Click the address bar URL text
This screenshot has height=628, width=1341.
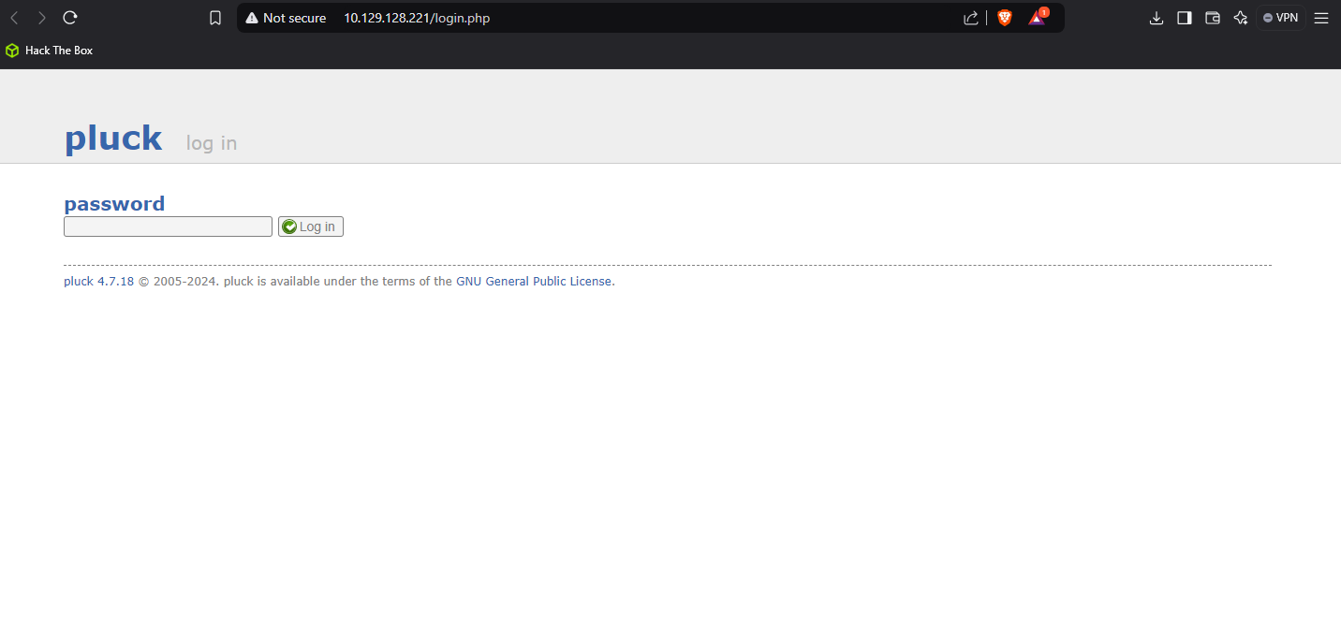pyautogui.click(x=416, y=18)
